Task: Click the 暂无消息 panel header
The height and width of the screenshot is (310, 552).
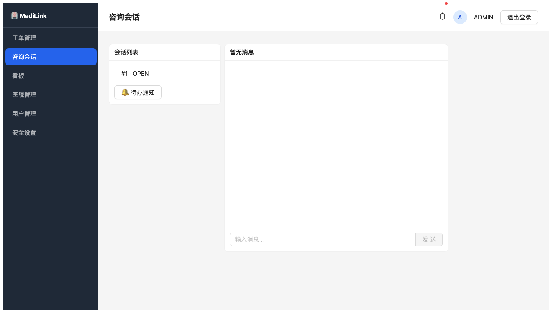Action: coord(336,52)
